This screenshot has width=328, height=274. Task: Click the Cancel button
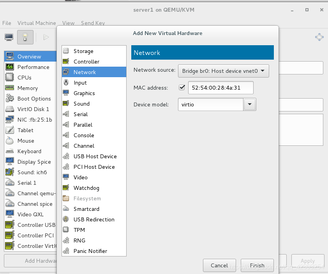click(x=219, y=265)
